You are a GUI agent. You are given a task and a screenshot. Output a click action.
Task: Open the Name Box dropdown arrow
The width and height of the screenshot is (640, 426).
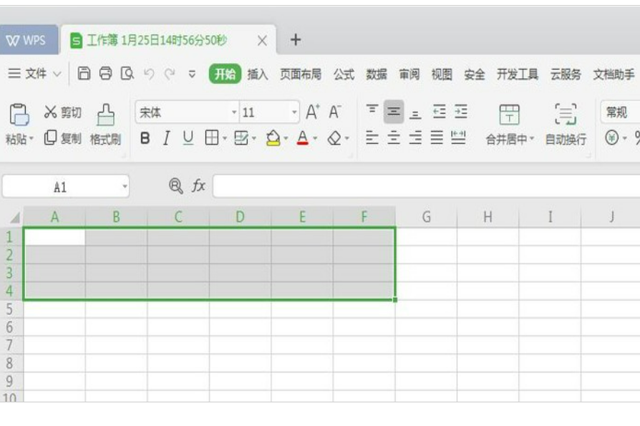(125, 188)
